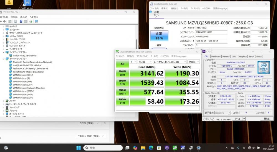Viewport: 277px width, 152px height.
Task: Collapse the ディスプレイ アダプター node
Action: coord(4,53)
